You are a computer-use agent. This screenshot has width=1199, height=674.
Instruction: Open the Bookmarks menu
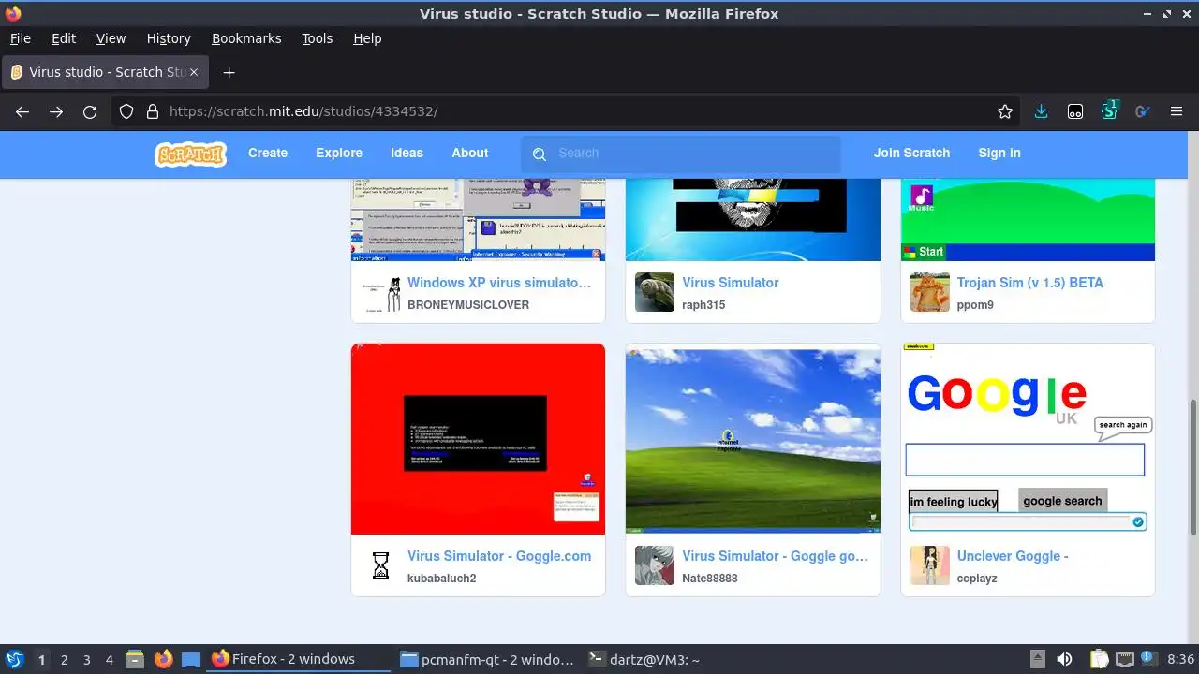pos(246,38)
